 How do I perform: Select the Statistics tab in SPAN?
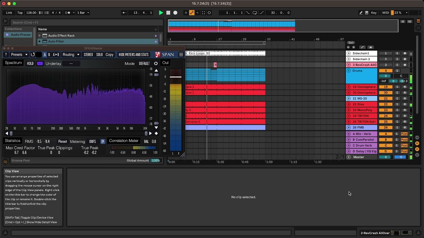click(x=13, y=141)
